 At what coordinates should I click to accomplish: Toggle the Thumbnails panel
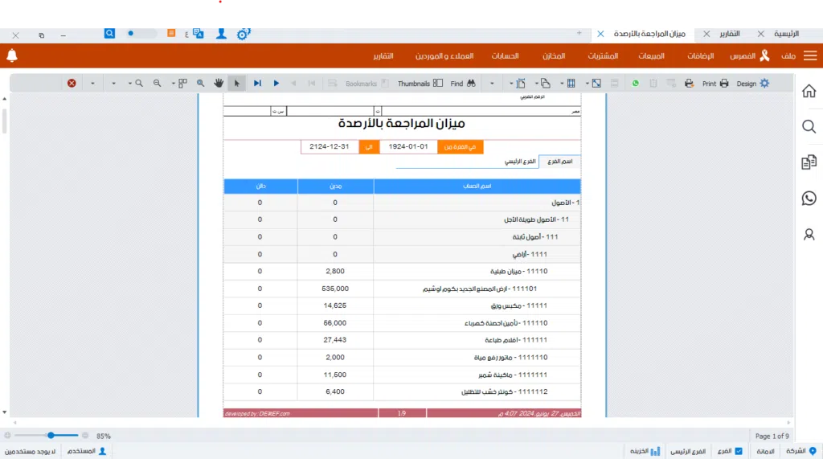pos(420,84)
